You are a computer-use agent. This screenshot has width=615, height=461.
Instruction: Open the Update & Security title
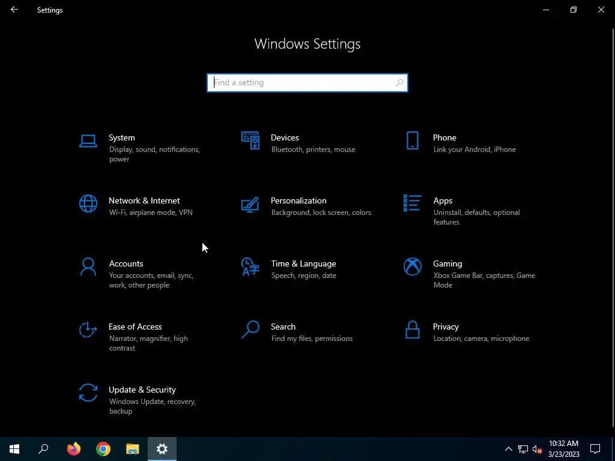point(142,390)
